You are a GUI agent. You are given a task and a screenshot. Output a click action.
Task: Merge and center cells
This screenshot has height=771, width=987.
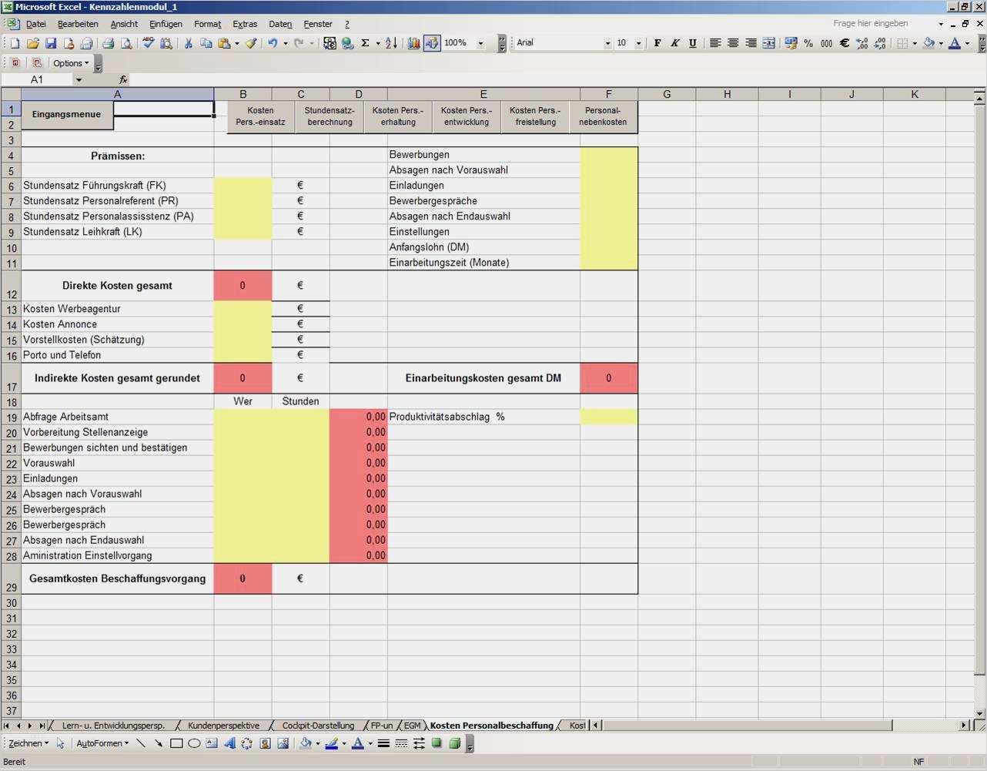[768, 44]
